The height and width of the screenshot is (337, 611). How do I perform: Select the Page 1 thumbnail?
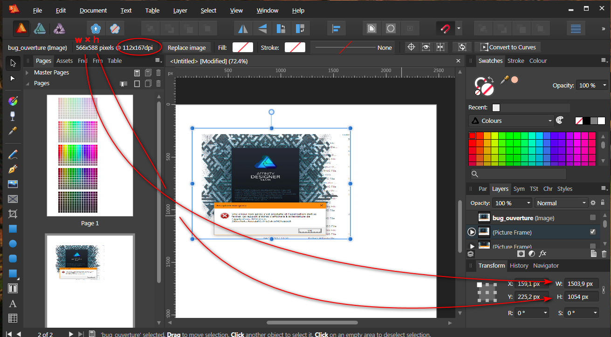pyautogui.click(x=90, y=155)
